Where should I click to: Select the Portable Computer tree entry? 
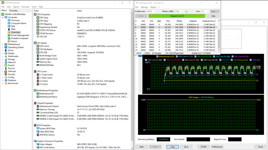[x=19, y=38]
